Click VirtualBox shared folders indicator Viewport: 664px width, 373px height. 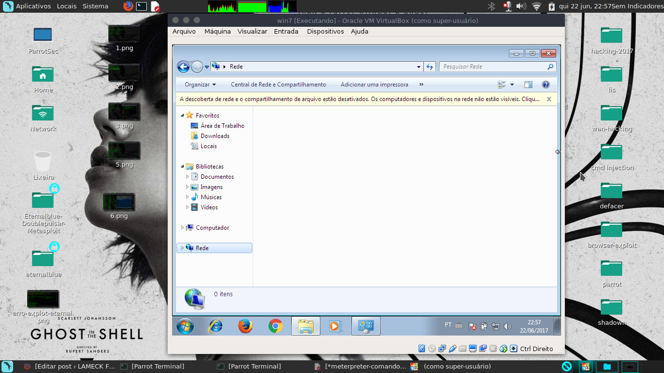(463, 349)
